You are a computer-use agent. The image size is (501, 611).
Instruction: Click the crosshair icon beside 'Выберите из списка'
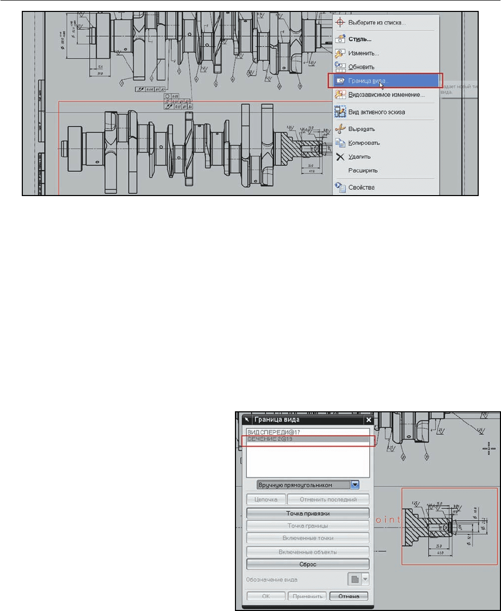(x=340, y=22)
